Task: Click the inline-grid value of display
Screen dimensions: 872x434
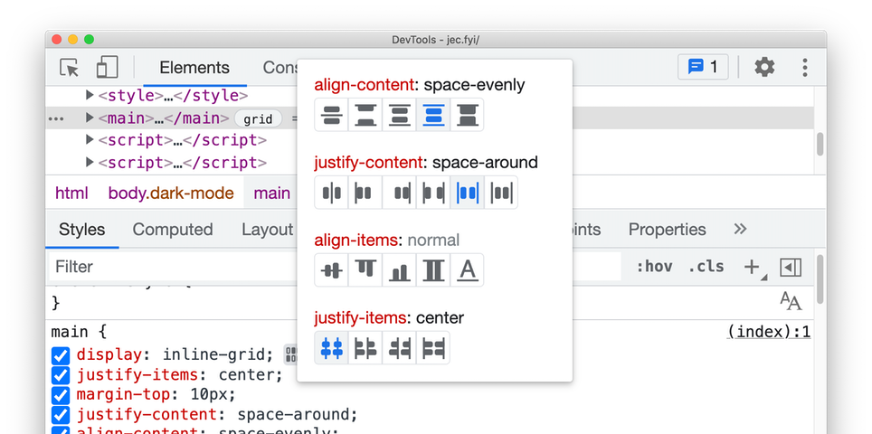Action: pos(216,355)
